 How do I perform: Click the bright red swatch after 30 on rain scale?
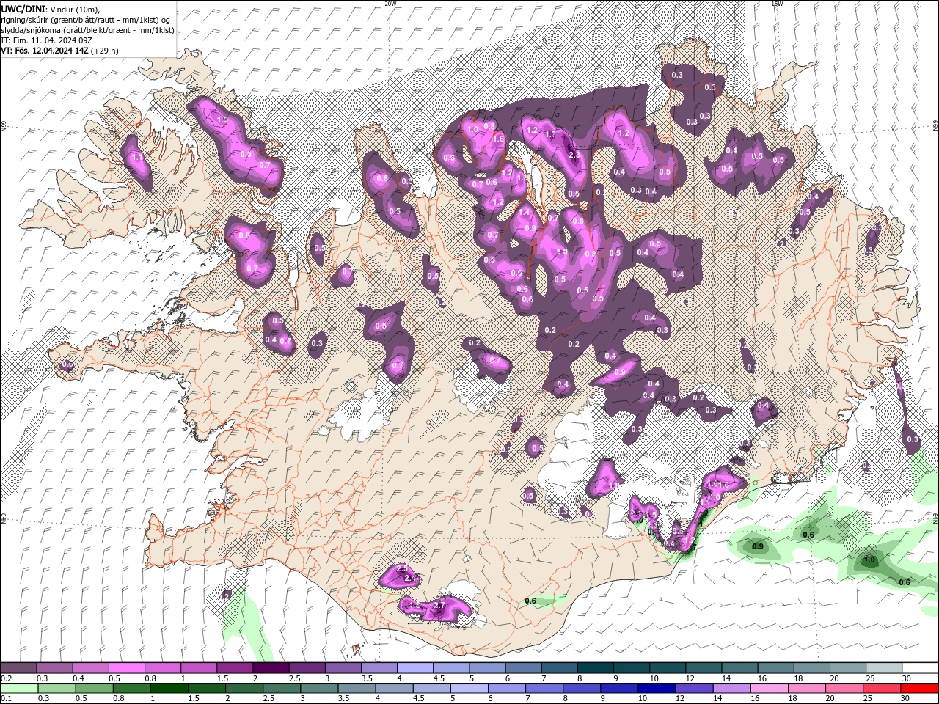click(918, 689)
